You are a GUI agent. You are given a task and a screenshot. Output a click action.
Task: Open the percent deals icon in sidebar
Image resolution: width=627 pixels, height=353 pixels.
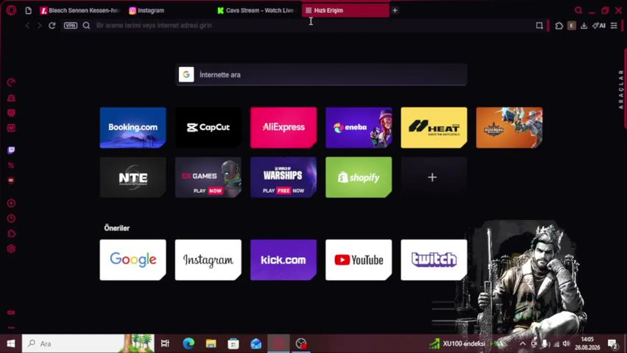(11, 165)
